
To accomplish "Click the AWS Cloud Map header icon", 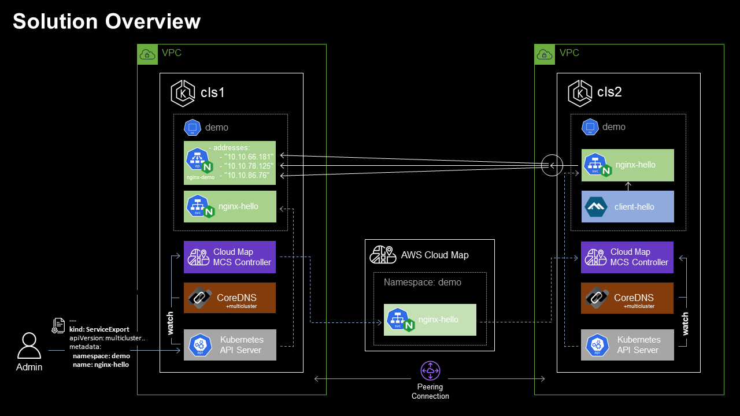I will pos(383,255).
